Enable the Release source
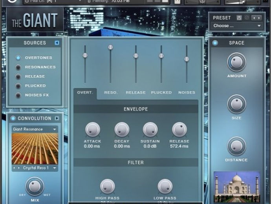This screenshot has width=271, height=204. coord(18,76)
